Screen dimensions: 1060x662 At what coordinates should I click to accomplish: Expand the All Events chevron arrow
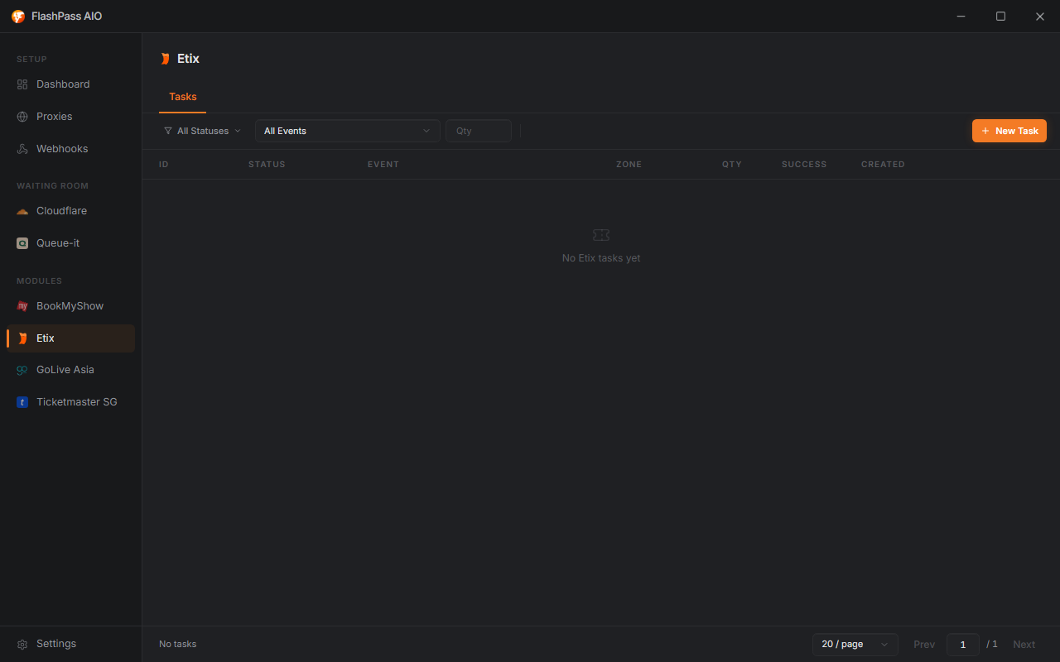pyautogui.click(x=427, y=131)
